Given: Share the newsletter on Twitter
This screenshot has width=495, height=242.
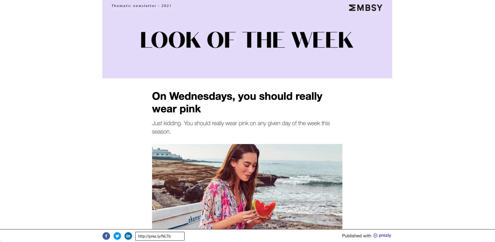Looking at the screenshot, I should (117, 236).
